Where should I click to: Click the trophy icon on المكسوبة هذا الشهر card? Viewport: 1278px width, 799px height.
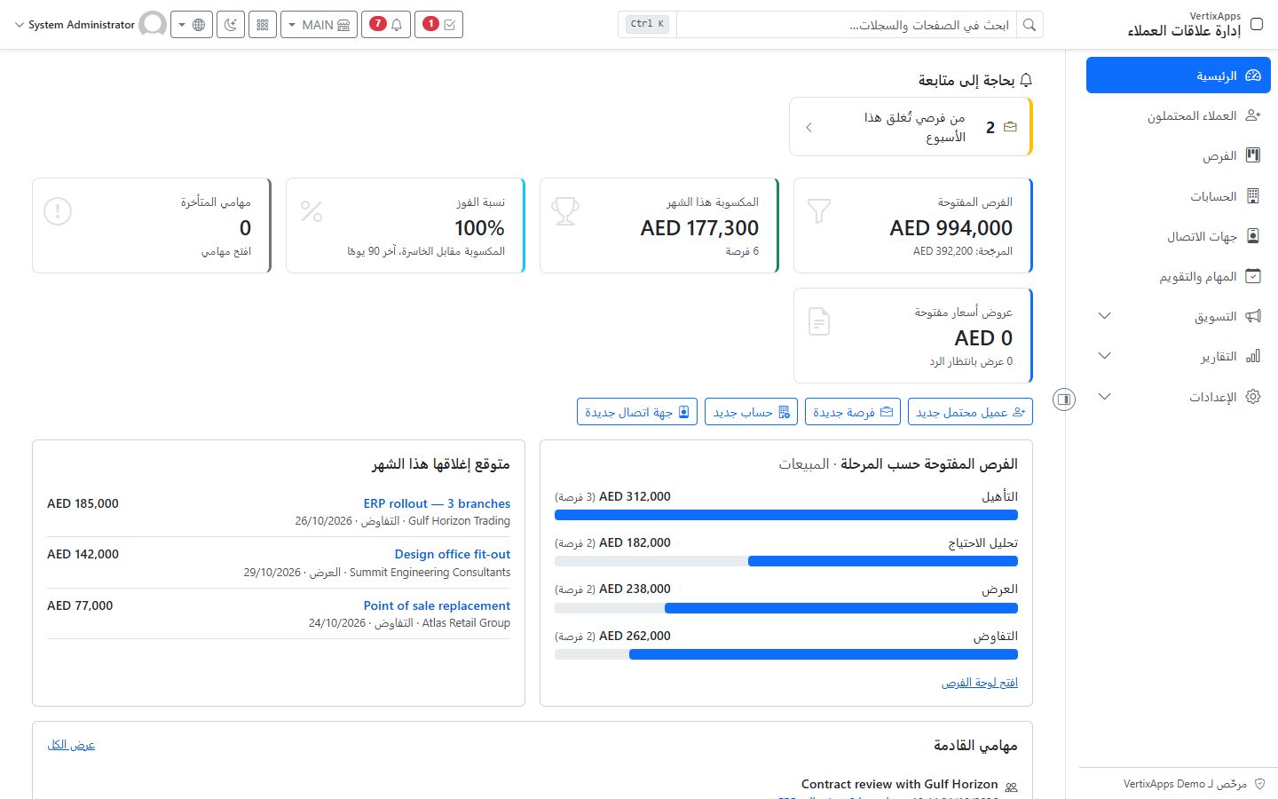(x=565, y=211)
